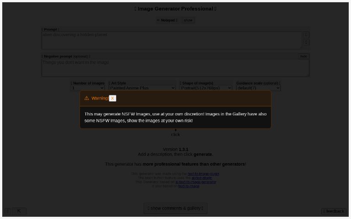Click the lower small button beside the Prompt box
This screenshot has width=351, height=219.
tap(306, 42)
